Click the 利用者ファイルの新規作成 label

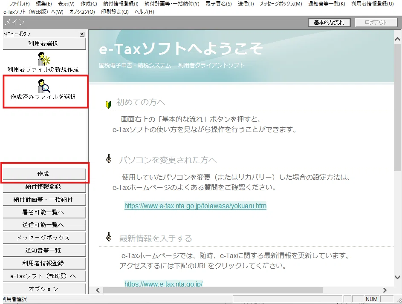click(43, 70)
